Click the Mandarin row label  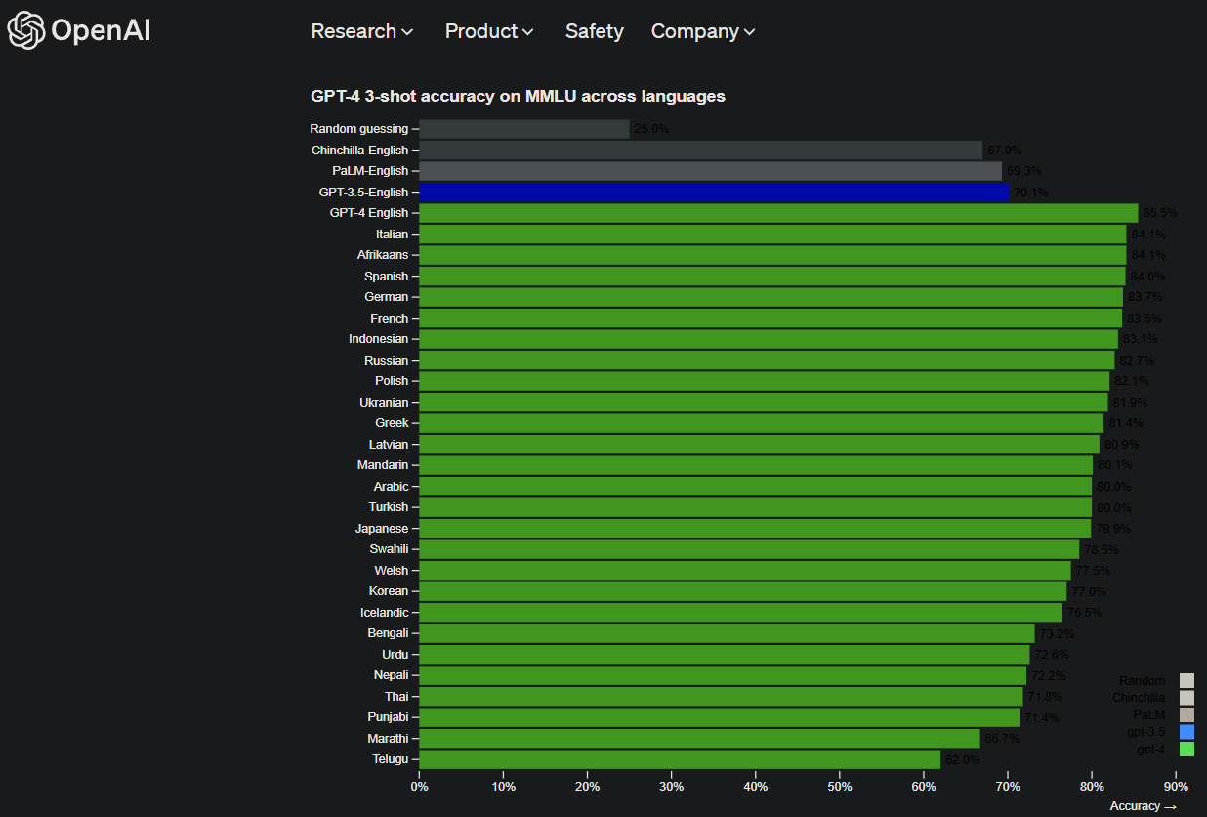[385, 464]
